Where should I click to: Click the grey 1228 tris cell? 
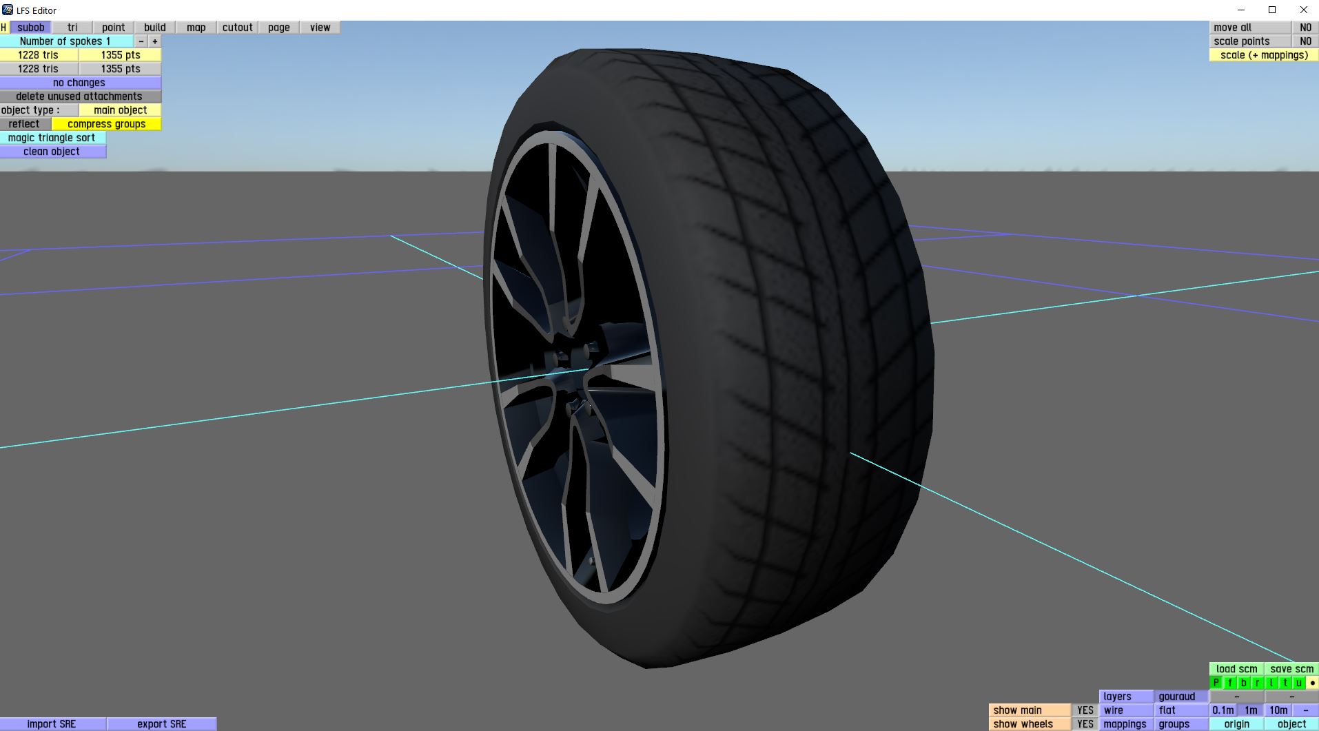point(39,69)
